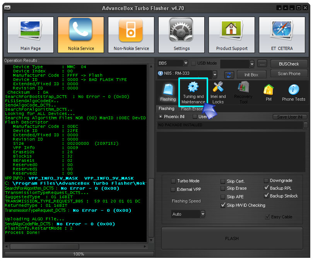The width and height of the screenshot is (313, 271).
Task: Expand the BB5 platform dropdown
Action: (x=186, y=63)
